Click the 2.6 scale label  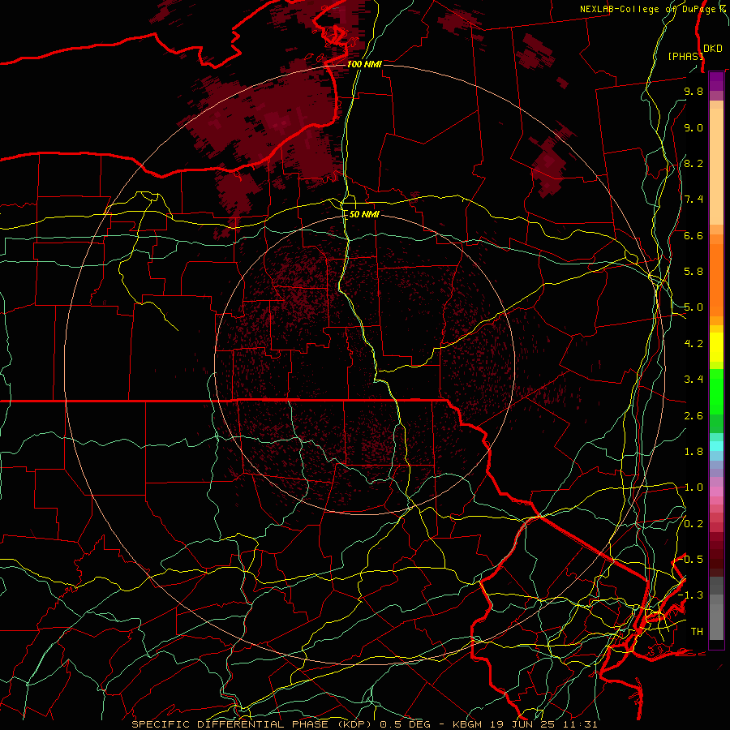pyautogui.click(x=693, y=416)
